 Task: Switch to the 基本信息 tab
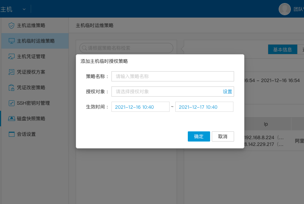[x=282, y=50]
